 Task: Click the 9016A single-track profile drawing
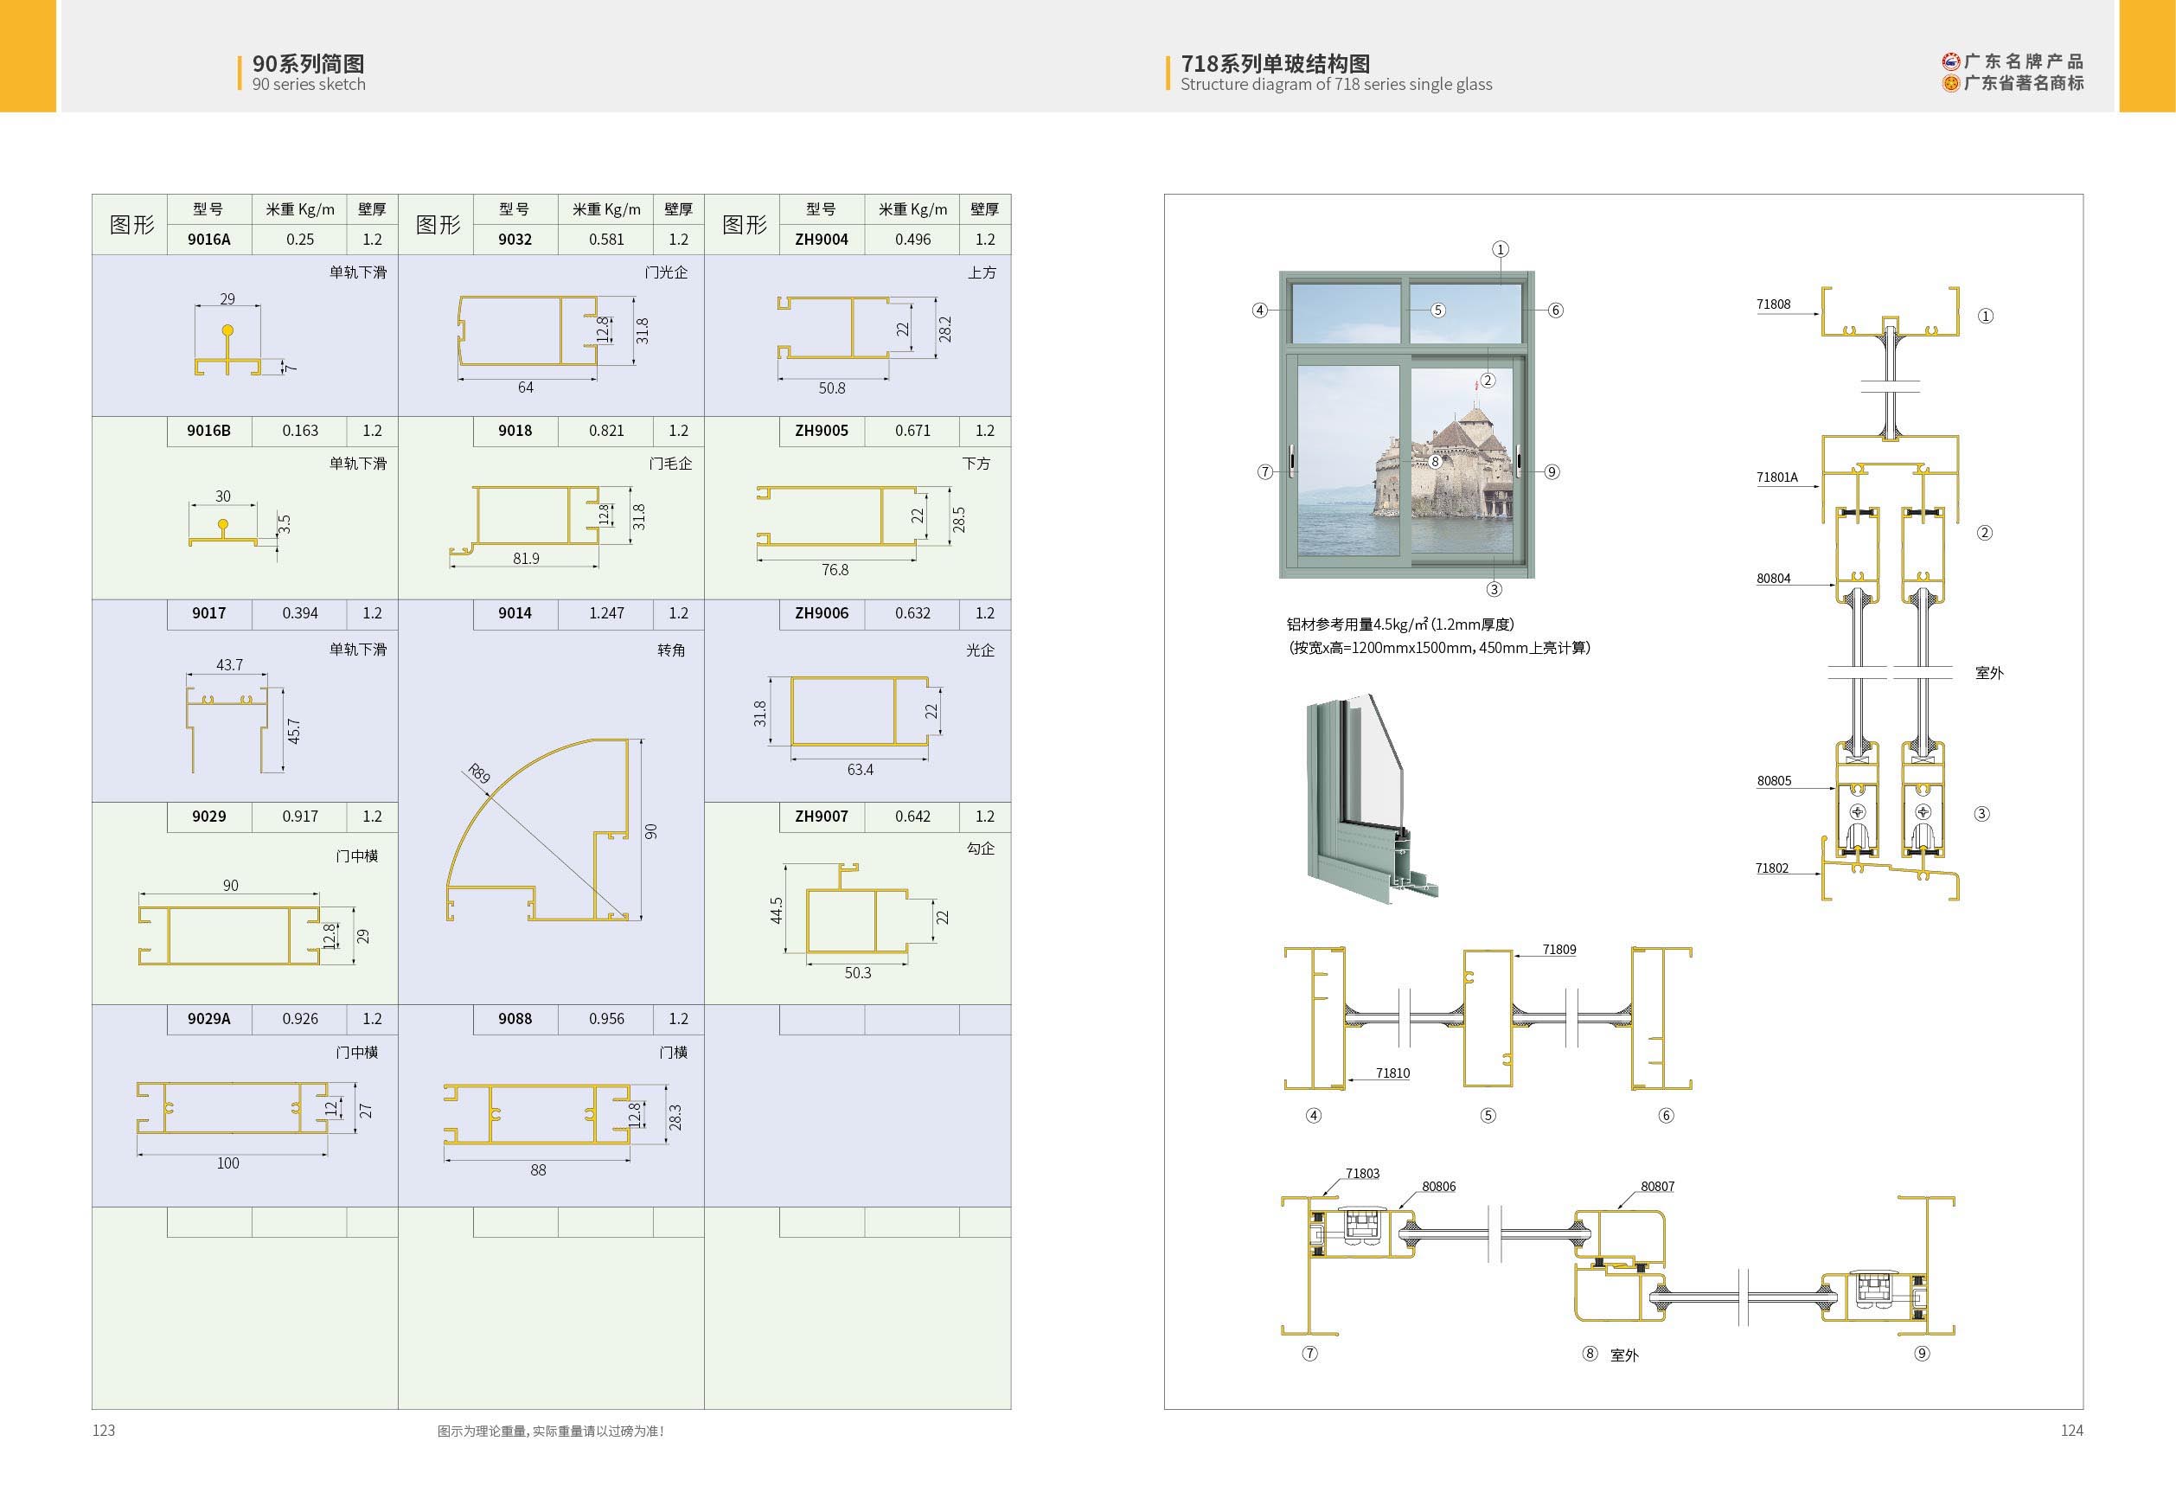227,351
